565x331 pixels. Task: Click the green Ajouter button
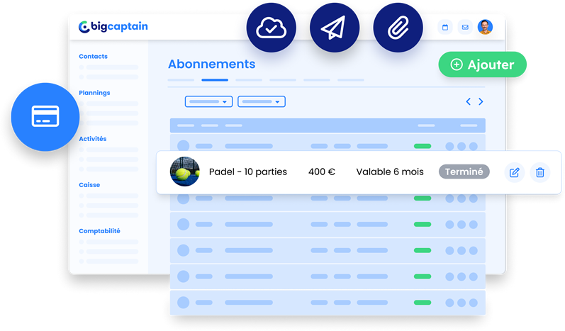[x=483, y=64]
